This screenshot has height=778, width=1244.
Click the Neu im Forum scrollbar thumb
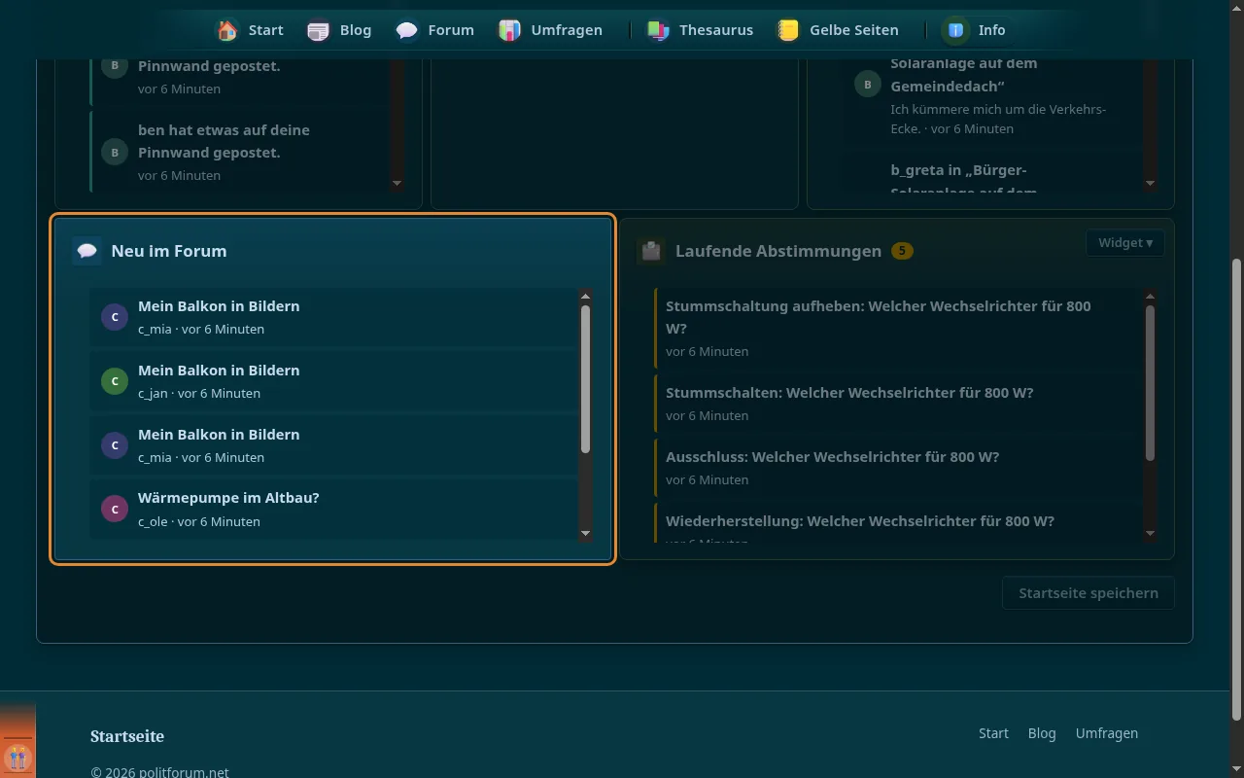(585, 379)
